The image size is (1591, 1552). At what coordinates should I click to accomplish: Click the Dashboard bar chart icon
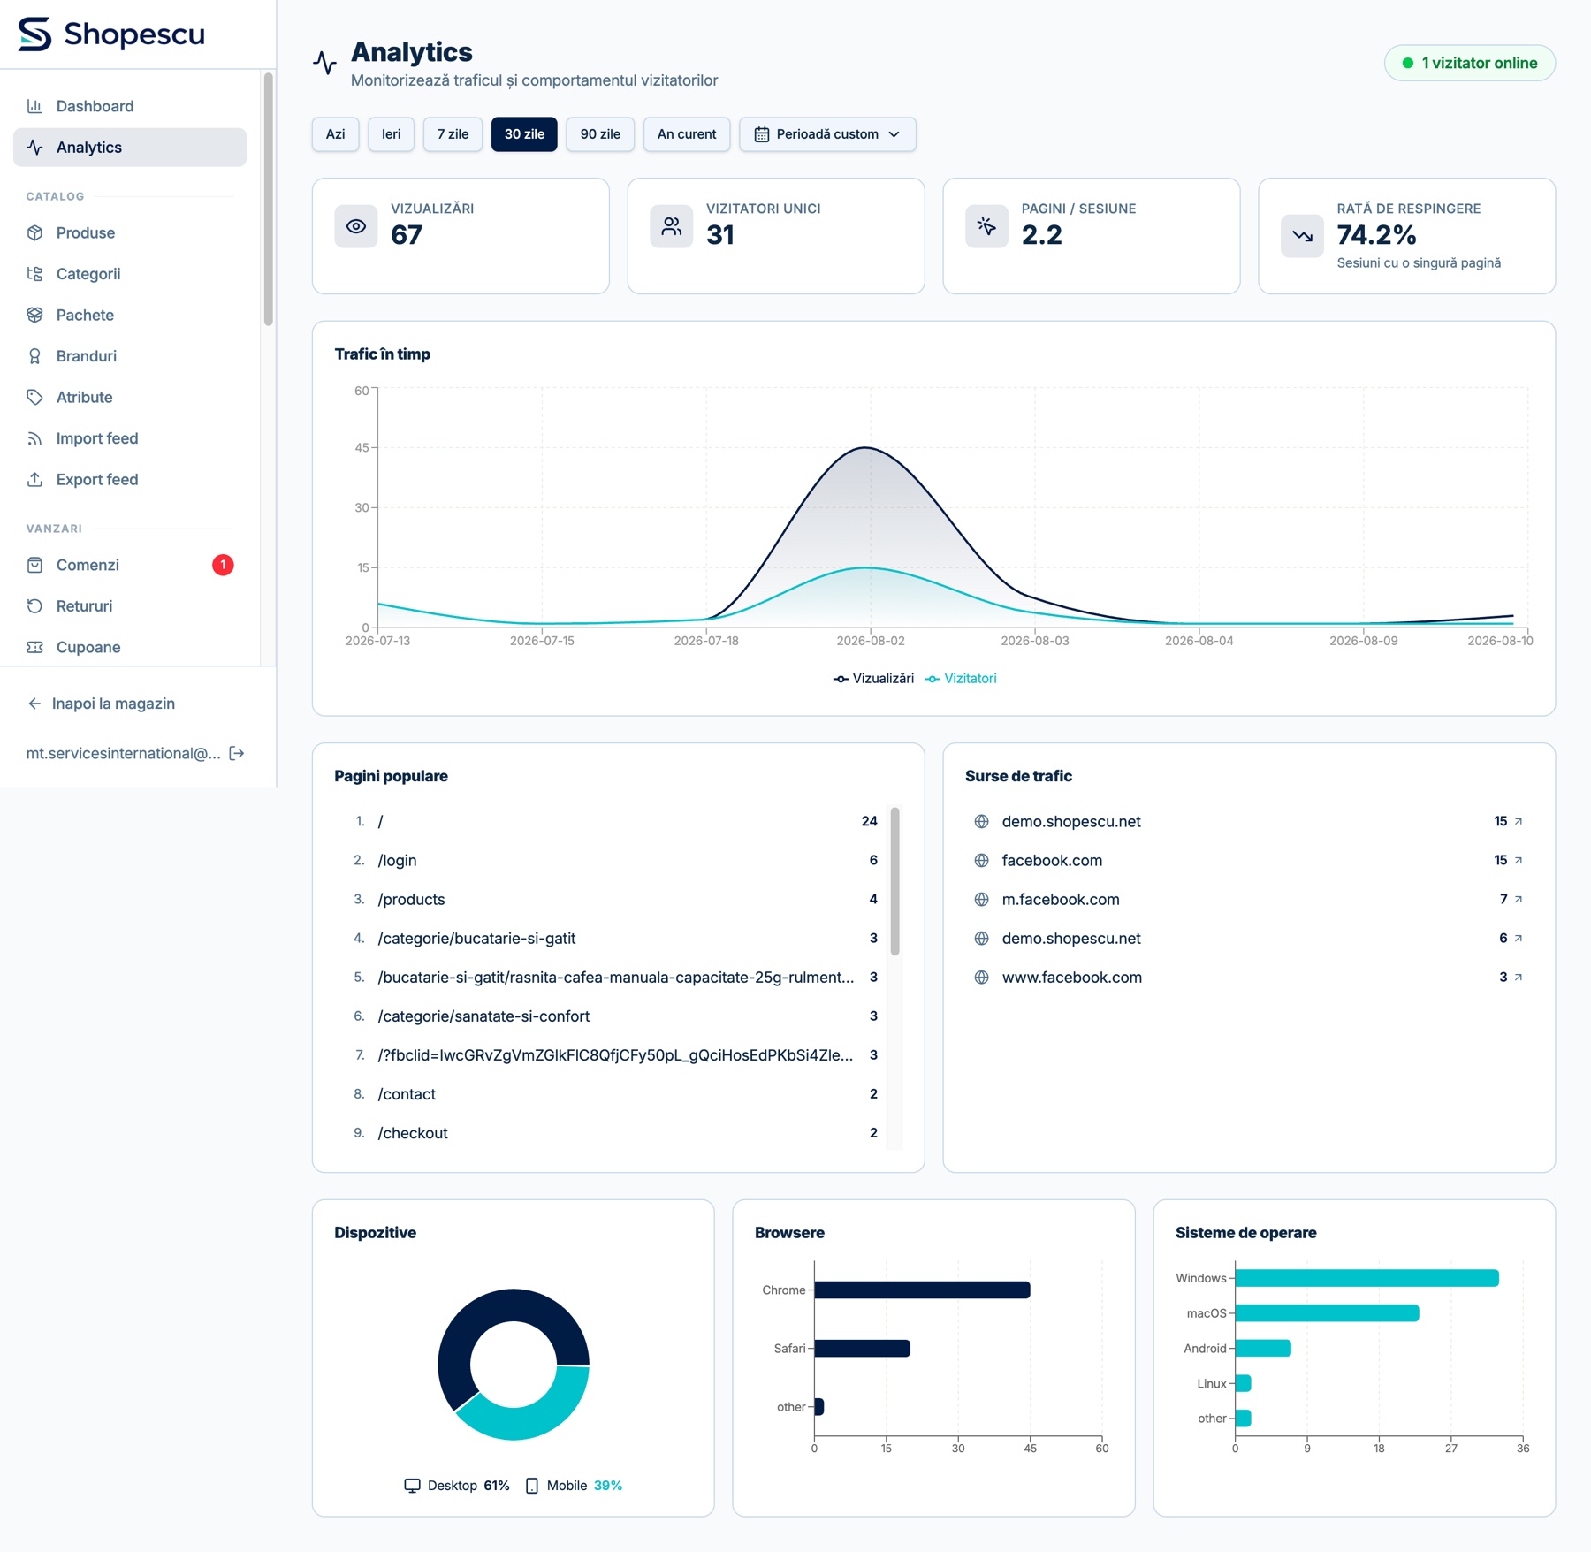click(34, 106)
